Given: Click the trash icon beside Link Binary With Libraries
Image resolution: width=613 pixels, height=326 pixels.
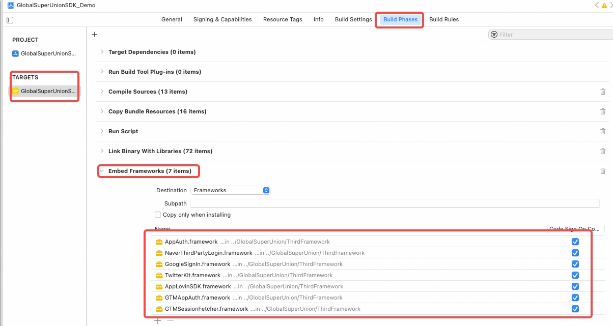Looking at the screenshot, I should click(x=603, y=151).
